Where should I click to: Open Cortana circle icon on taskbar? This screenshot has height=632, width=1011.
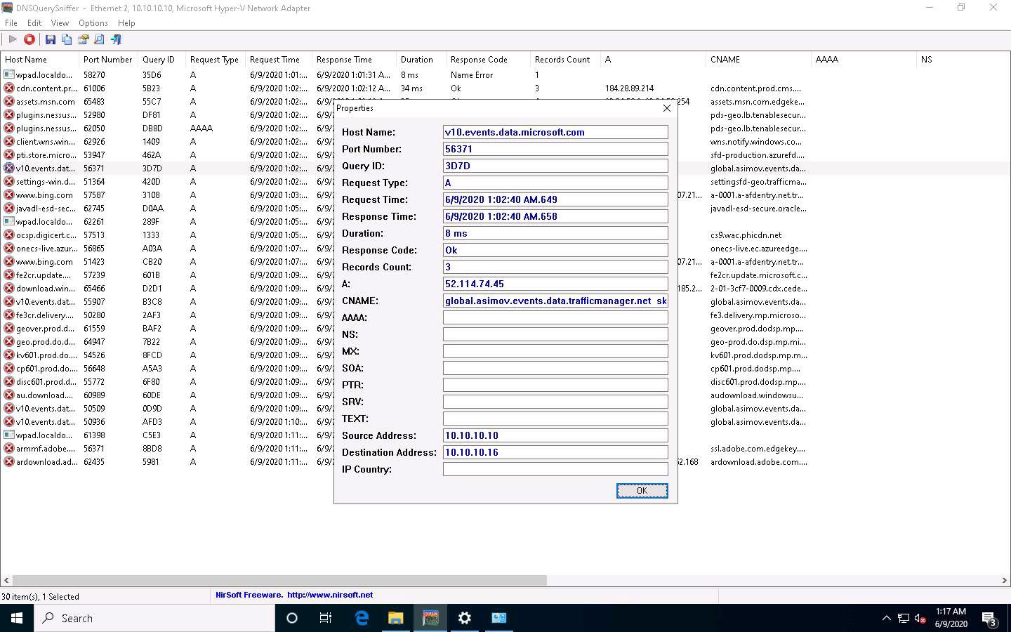pos(292,618)
